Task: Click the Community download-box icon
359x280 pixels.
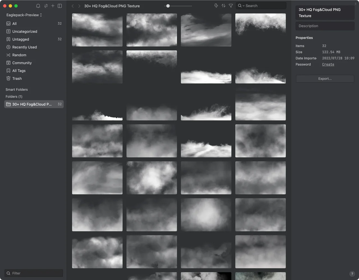Action: pyautogui.click(x=8, y=63)
